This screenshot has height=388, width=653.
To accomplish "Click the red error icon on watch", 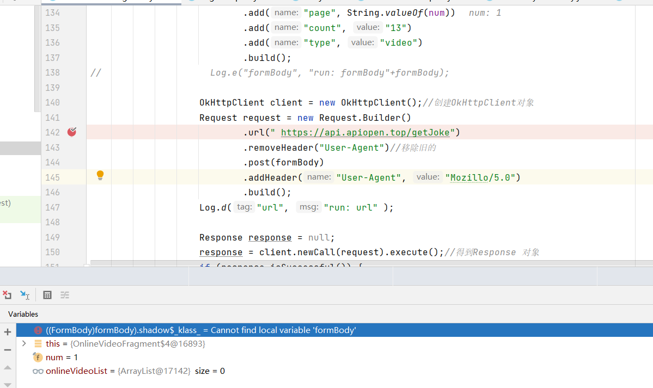I will pos(38,330).
